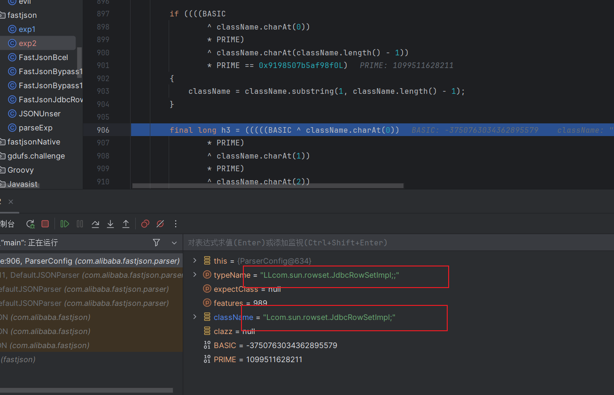Image resolution: width=614 pixels, height=395 pixels.
Task: Stop the debug session
Action: tap(45, 224)
